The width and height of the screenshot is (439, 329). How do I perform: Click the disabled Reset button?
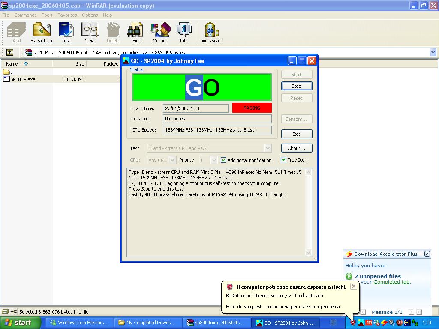click(297, 98)
